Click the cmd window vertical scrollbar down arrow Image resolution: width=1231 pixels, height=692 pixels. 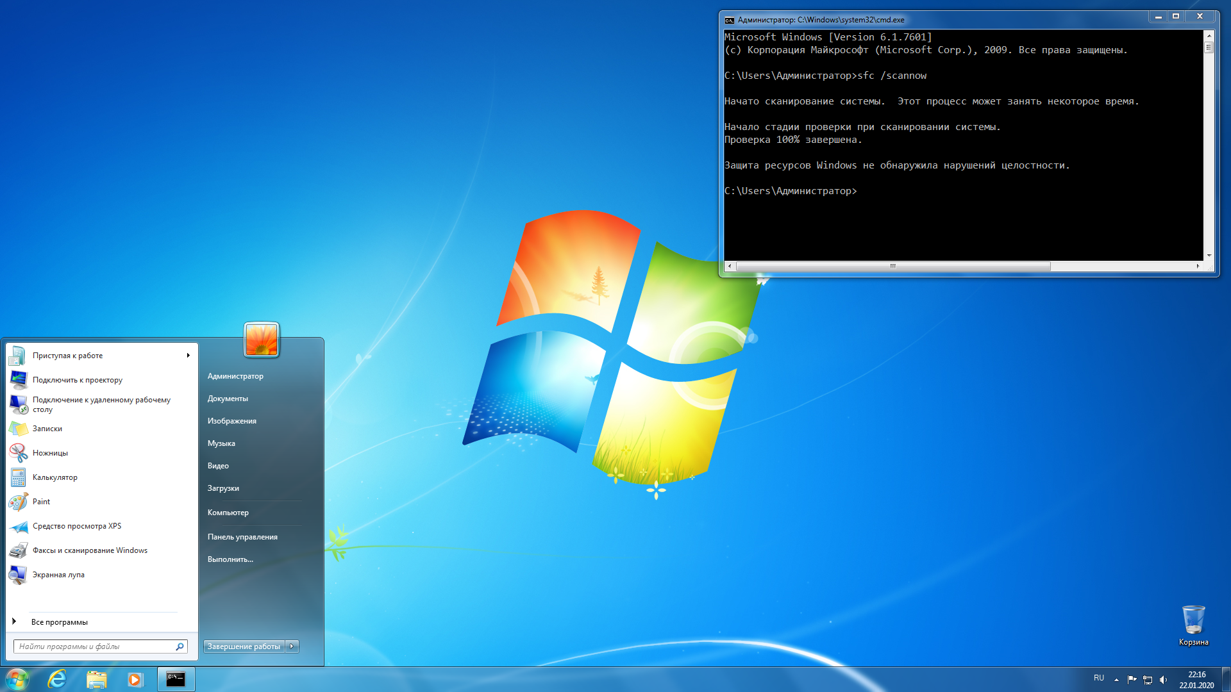pyautogui.click(x=1209, y=256)
